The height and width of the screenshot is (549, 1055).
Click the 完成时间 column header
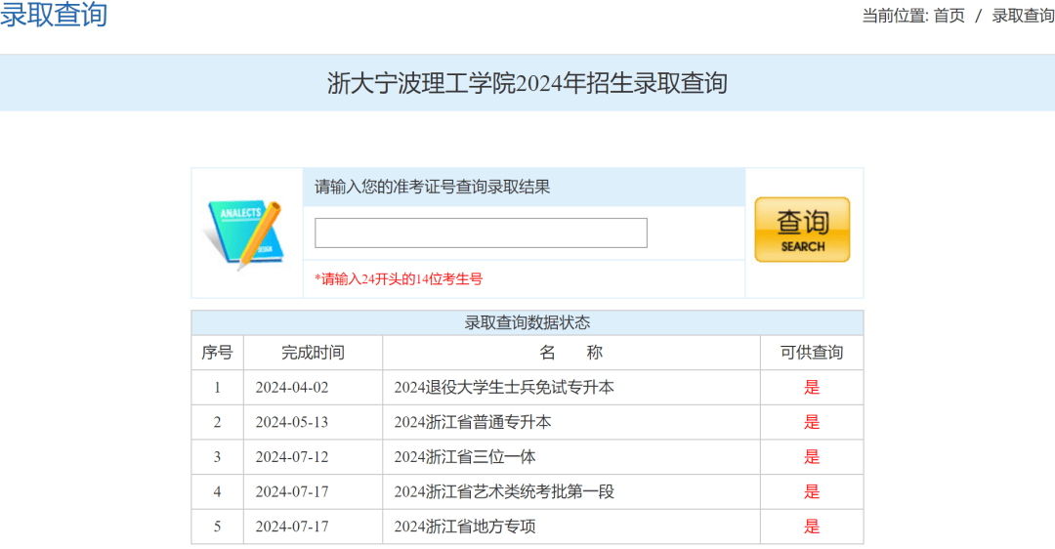[x=313, y=353]
